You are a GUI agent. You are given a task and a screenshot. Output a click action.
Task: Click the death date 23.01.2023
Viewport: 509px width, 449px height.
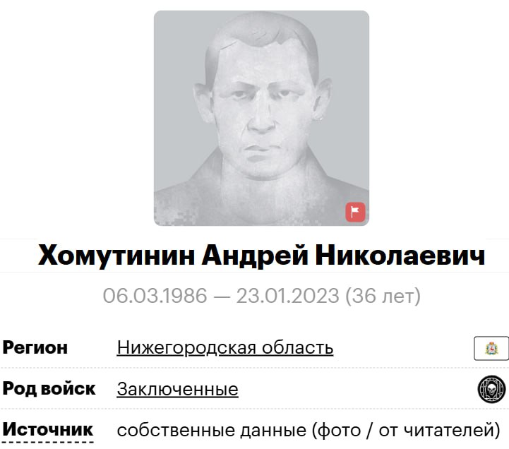(x=287, y=296)
